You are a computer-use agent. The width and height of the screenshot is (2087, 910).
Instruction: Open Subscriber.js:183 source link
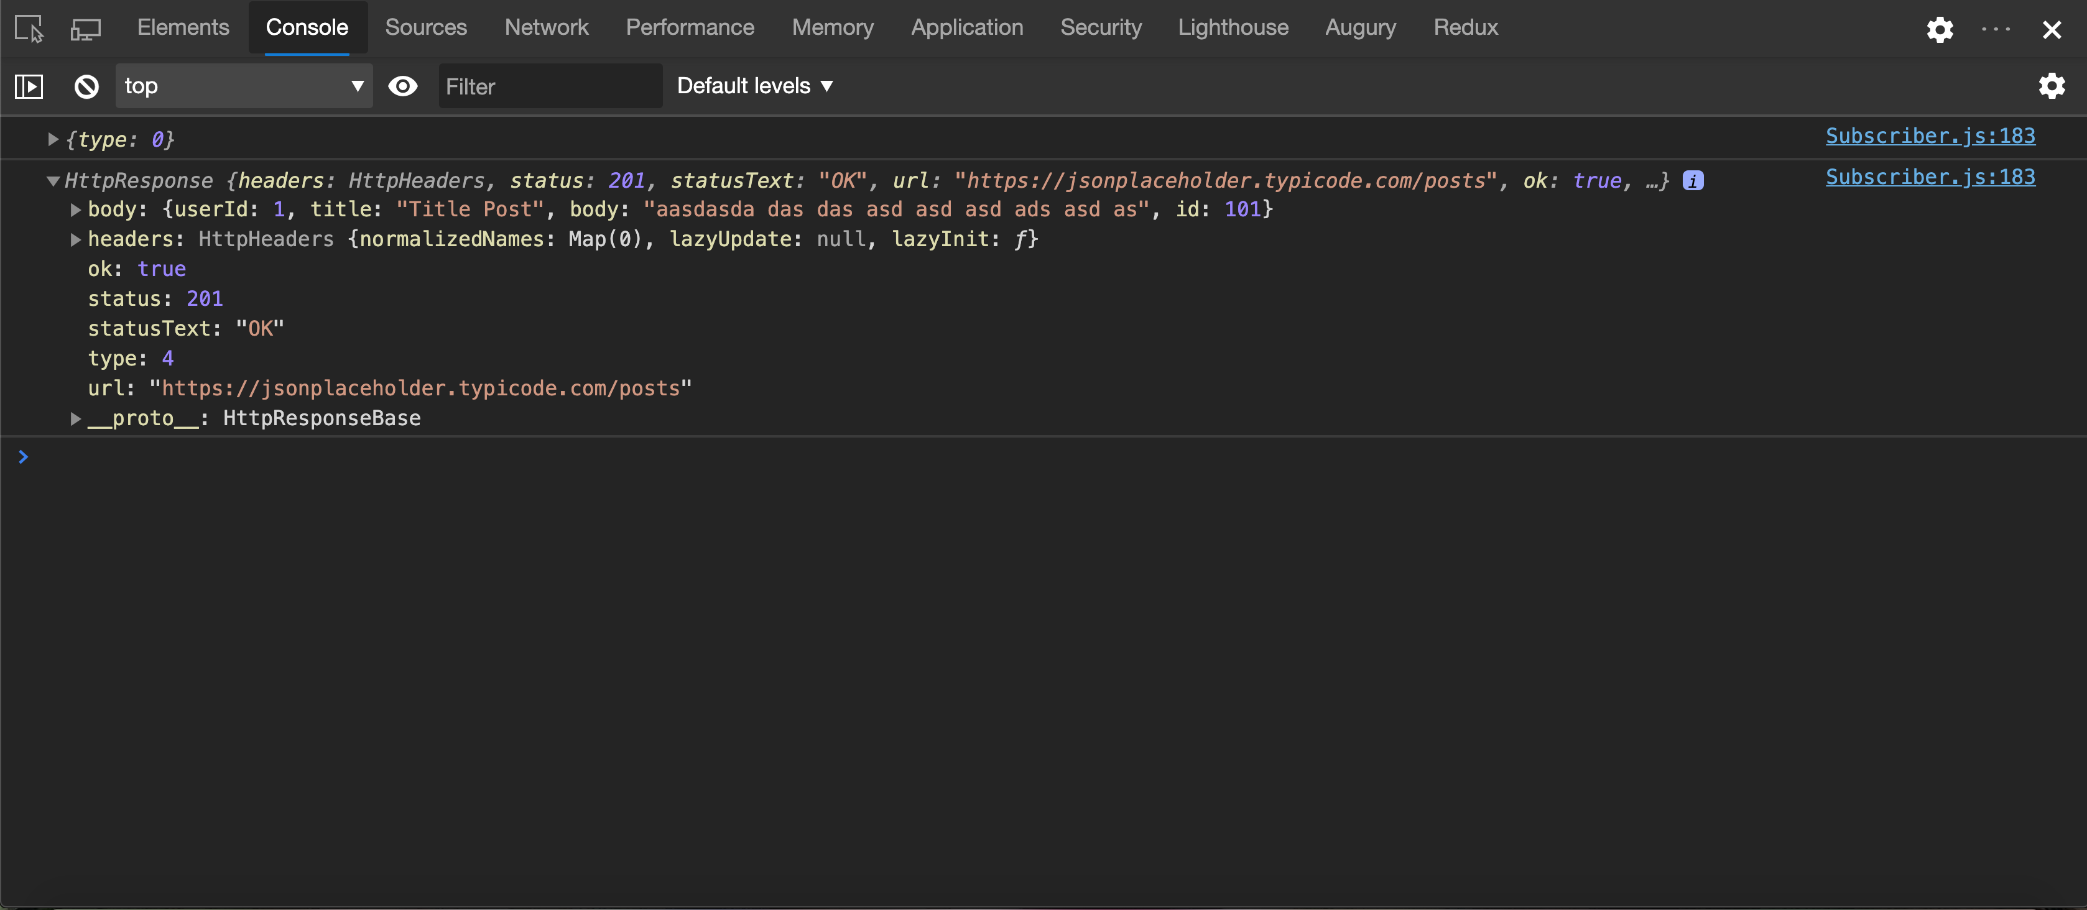(1930, 177)
